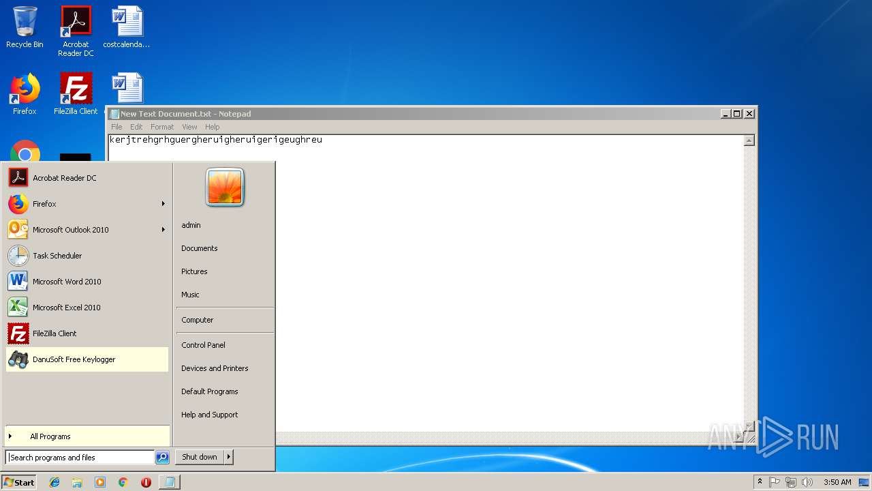Select Recycle Bin desktop icon
872x491 pixels.
point(25,27)
